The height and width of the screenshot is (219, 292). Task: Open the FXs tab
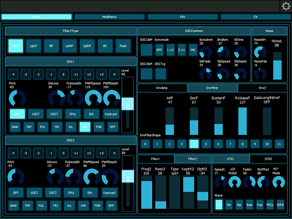click(182, 17)
